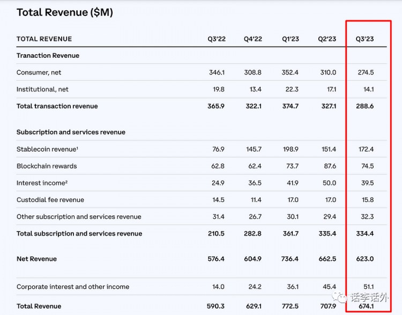Click Stablecoin value 198.9
Image resolution: width=402 pixels, height=315 pixels.
coord(291,149)
